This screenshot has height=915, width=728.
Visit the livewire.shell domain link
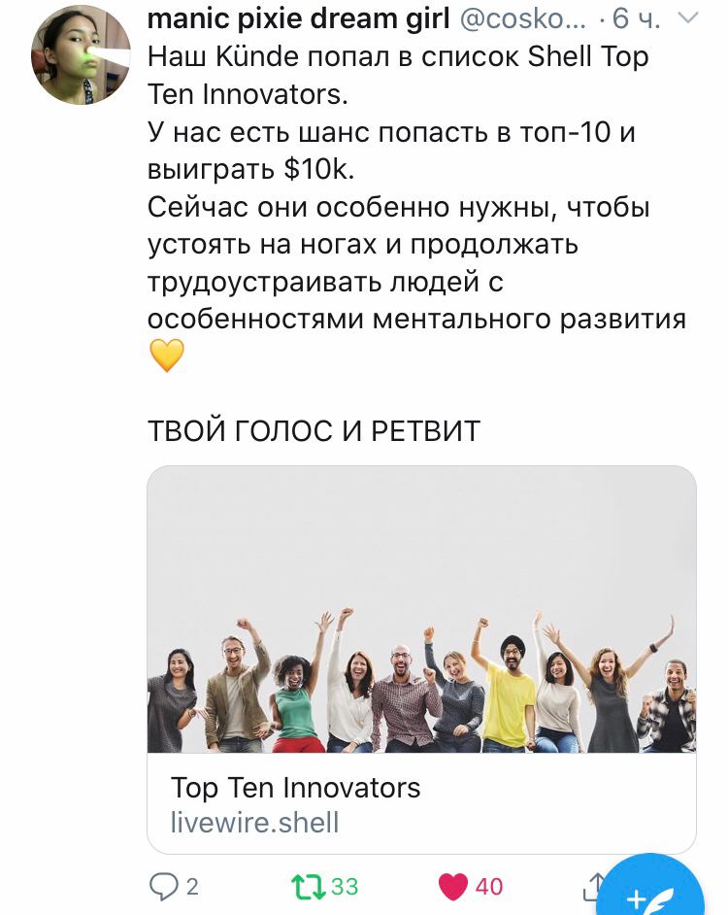[254, 823]
